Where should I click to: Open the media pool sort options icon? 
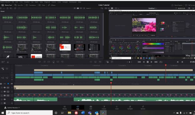pos(102,8)
